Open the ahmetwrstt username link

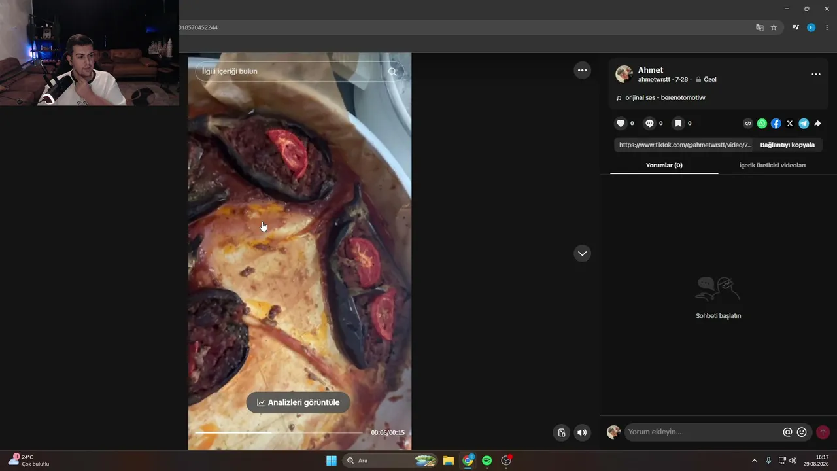click(x=655, y=80)
